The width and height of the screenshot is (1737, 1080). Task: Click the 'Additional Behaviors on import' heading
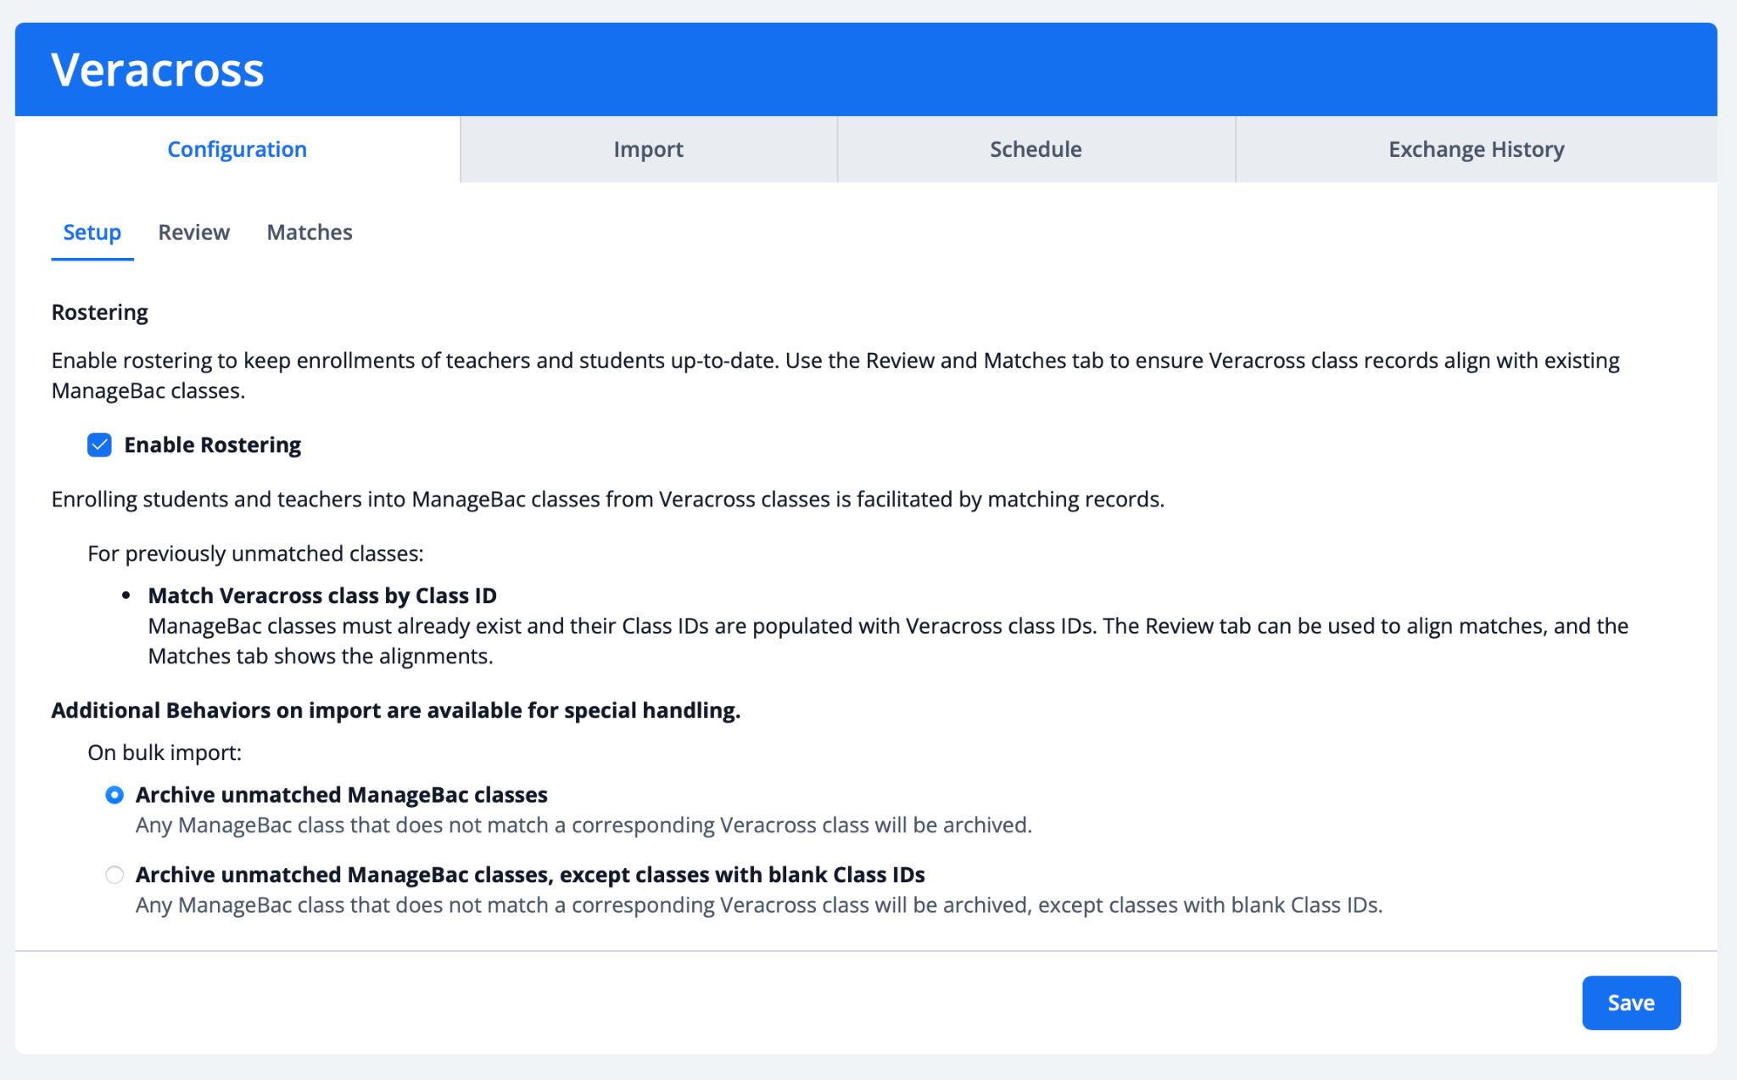(x=396, y=710)
